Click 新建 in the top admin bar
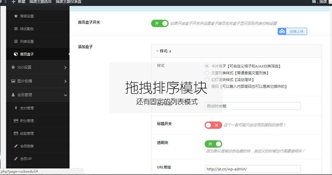This screenshot has height=175, width=332. (18, 2)
